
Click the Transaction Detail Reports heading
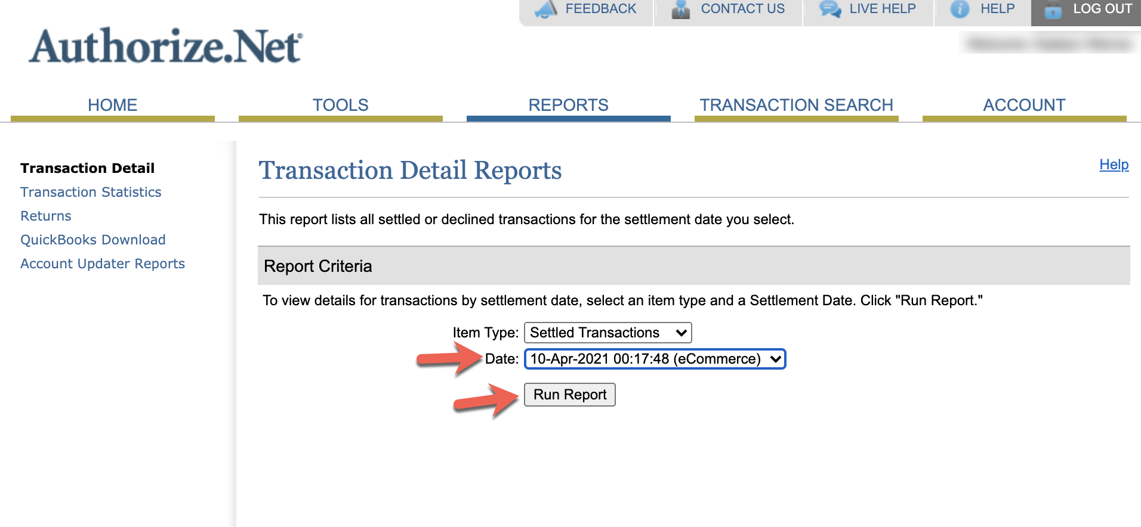click(411, 171)
